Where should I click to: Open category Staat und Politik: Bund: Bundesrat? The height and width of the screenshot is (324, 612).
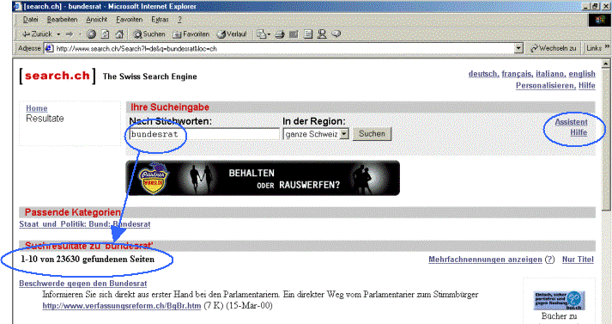85,224
